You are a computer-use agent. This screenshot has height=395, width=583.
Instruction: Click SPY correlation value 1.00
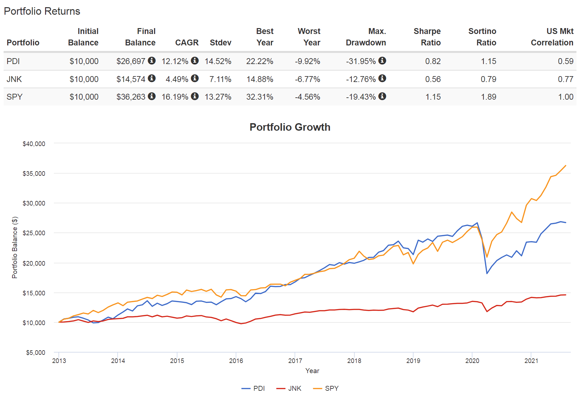pos(566,97)
